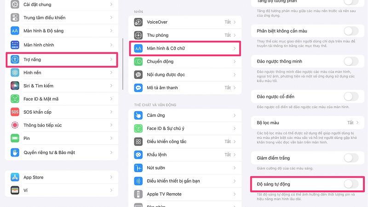
Task: Open Trung tâm điều khiển settings
Action: coord(62,17)
